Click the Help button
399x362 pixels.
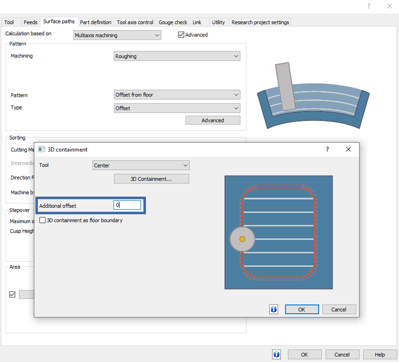(380, 354)
